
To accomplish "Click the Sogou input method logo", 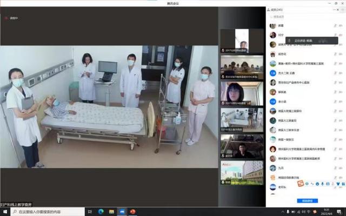I will pos(301,184).
